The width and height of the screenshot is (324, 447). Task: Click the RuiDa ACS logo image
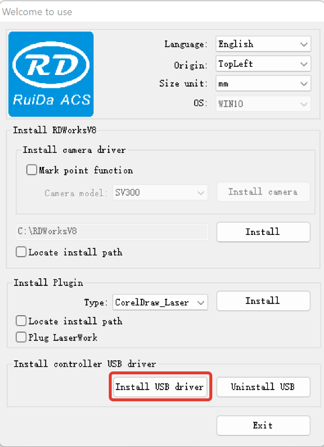51,74
